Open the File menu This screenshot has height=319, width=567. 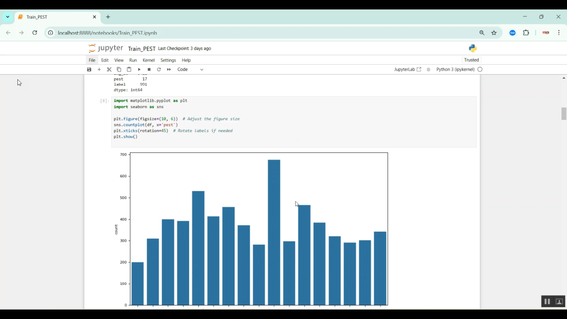coord(92,60)
